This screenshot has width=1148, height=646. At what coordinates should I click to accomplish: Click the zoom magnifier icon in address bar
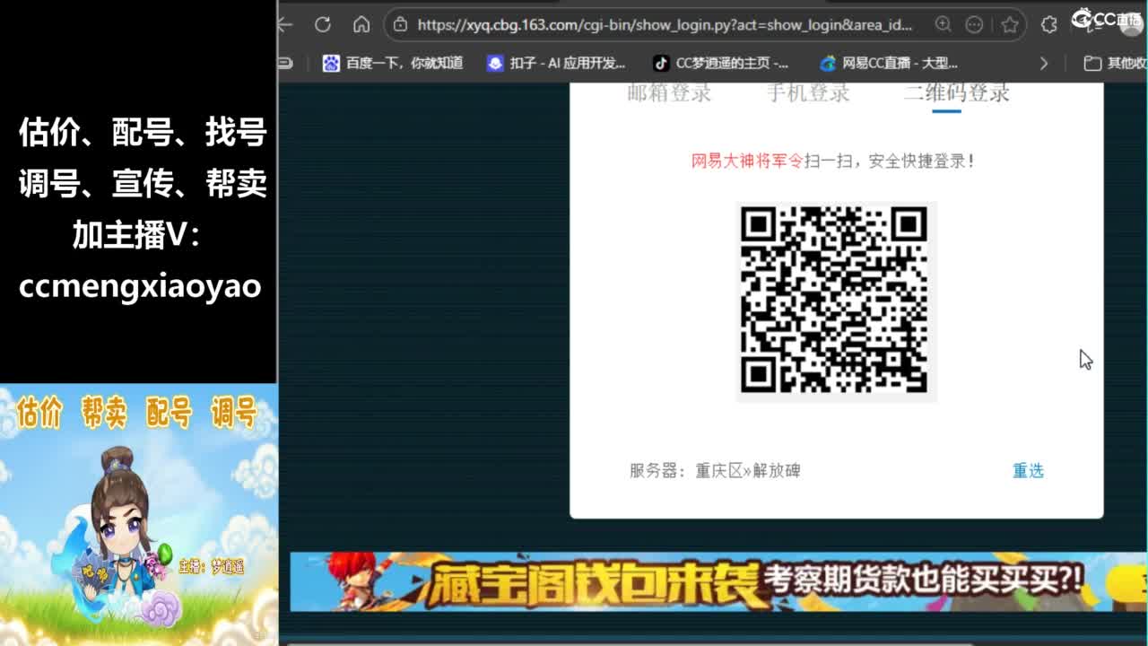(x=942, y=25)
